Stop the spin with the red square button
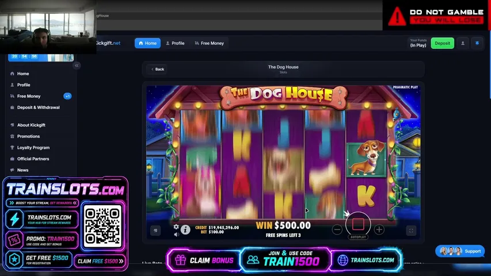491x276 pixels. coord(358,224)
